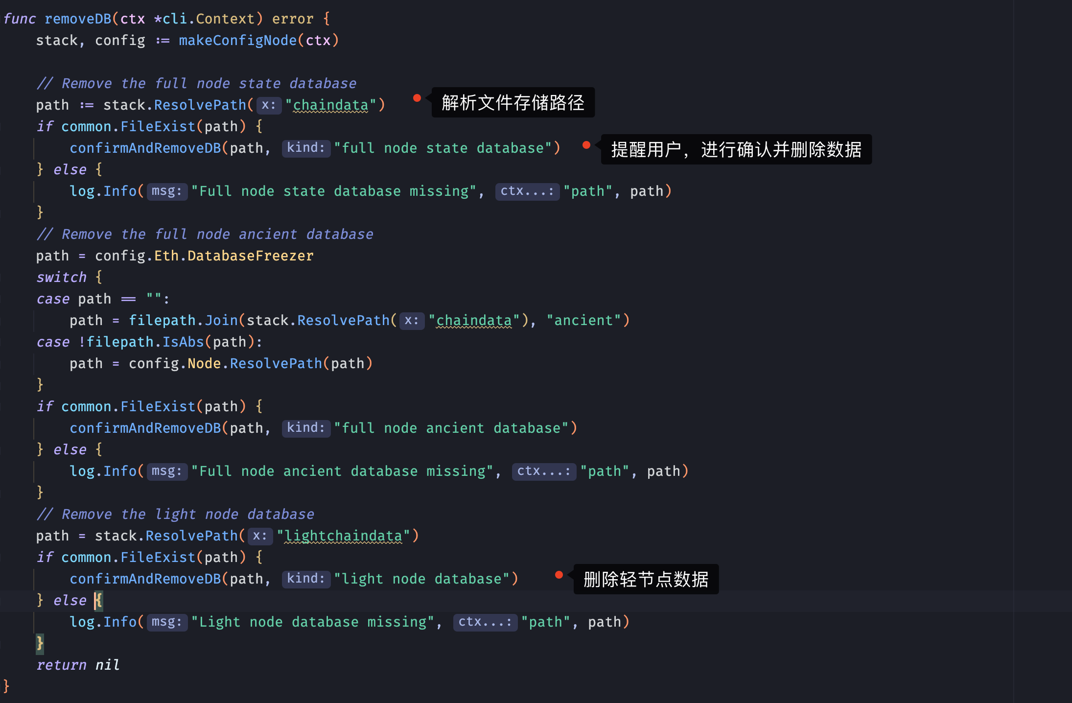Click Eth in config.Eth.DatabaseFreezer
Viewport: 1072px width, 703px height.
point(166,256)
